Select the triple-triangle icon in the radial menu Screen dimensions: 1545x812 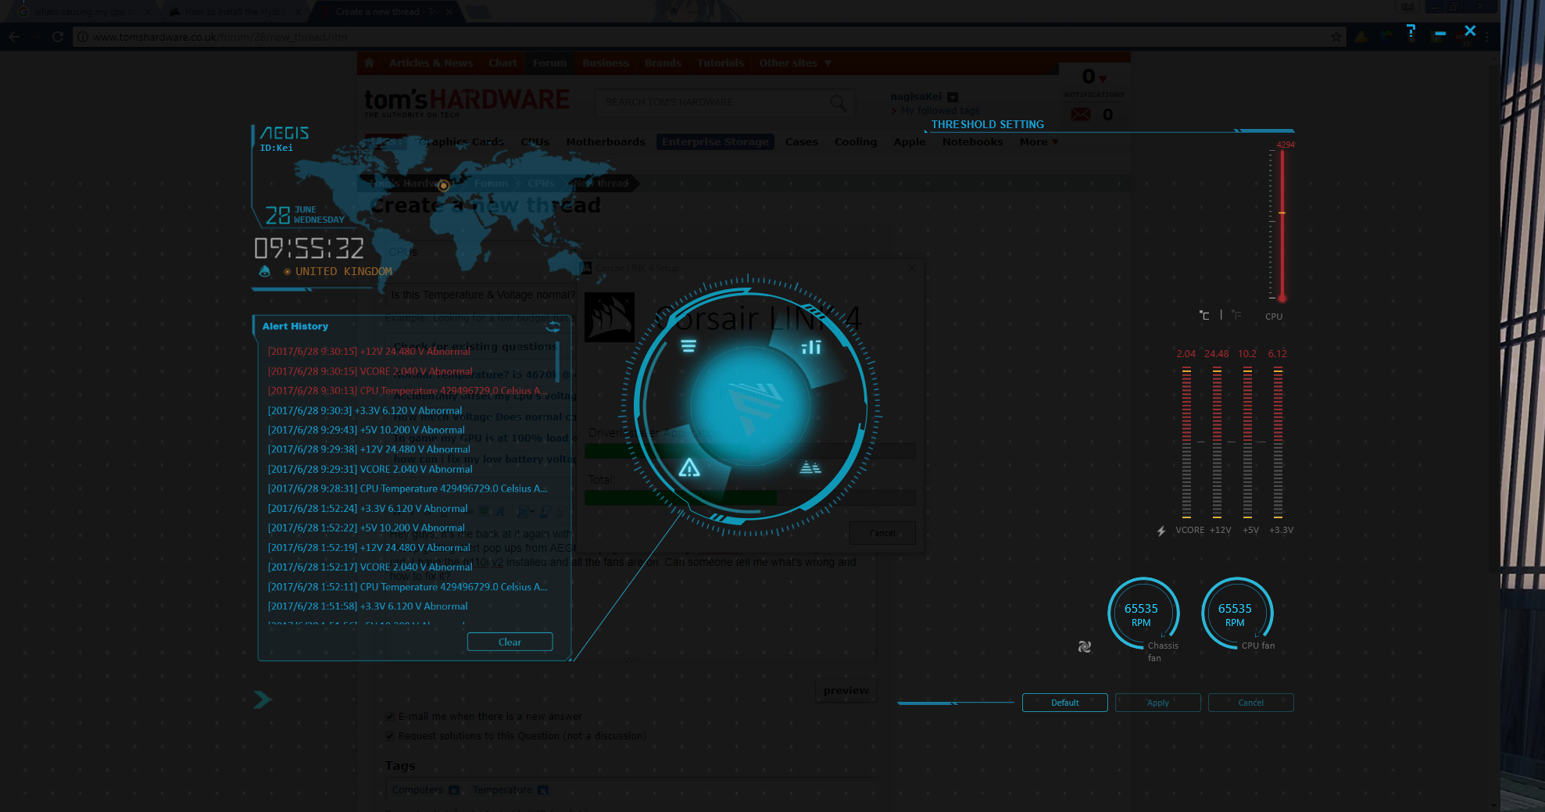(810, 467)
